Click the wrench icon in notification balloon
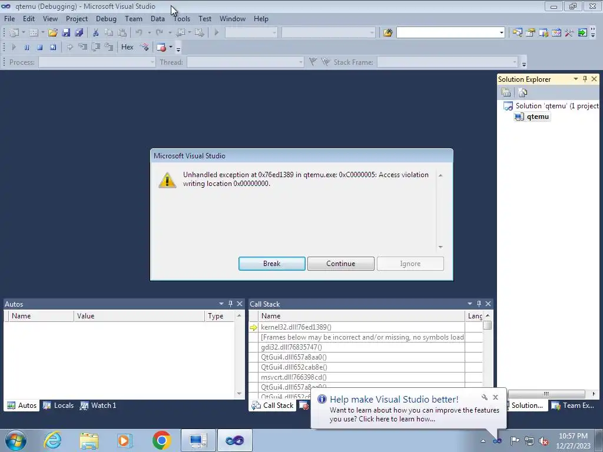This screenshot has height=452, width=603. tap(485, 397)
